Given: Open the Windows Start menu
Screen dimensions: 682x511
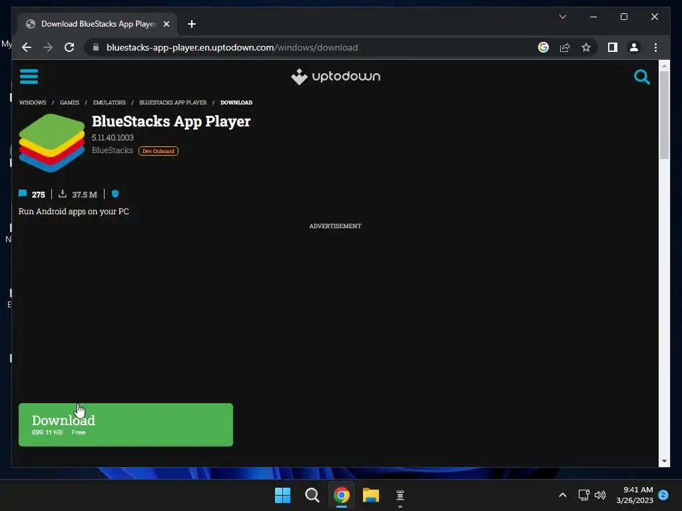Looking at the screenshot, I should click(x=282, y=495).
